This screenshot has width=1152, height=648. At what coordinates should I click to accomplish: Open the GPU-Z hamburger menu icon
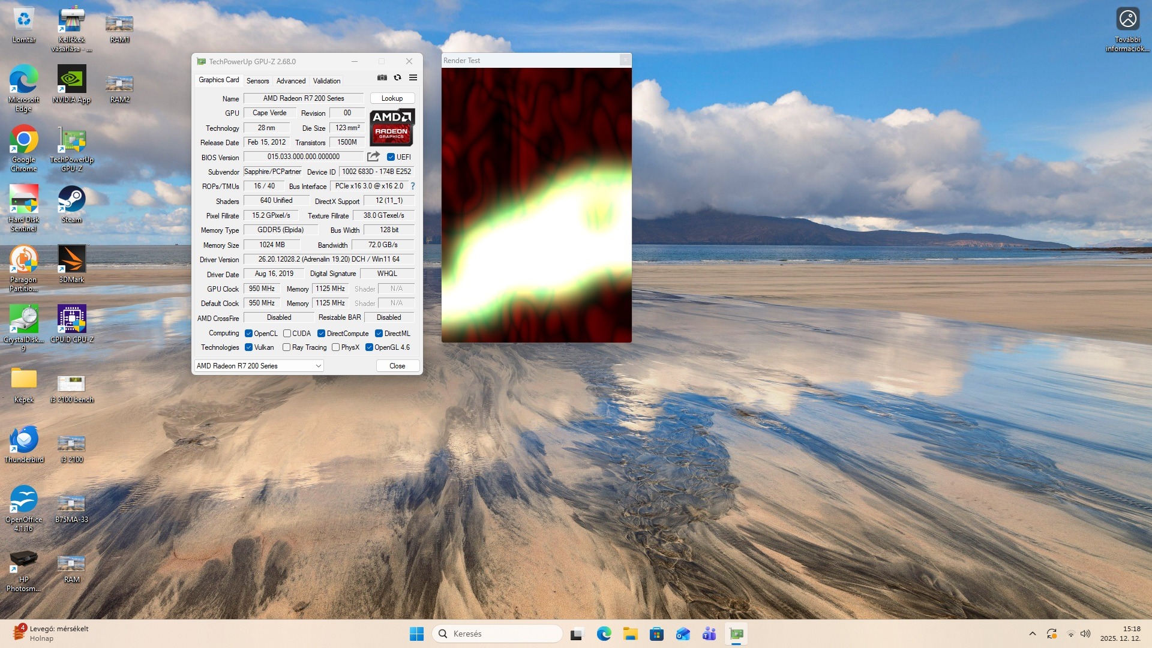[x=413, y=77]
